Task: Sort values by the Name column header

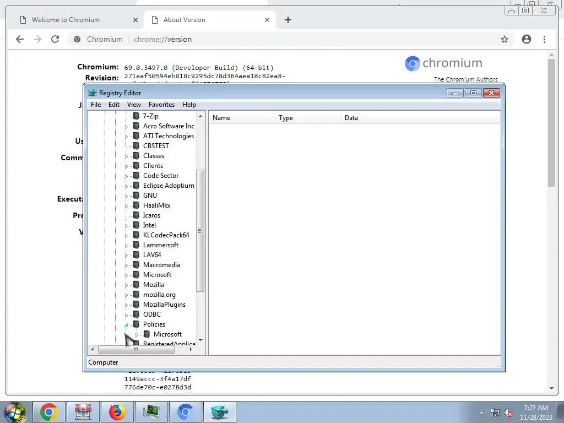Action: tap(242, 118)
